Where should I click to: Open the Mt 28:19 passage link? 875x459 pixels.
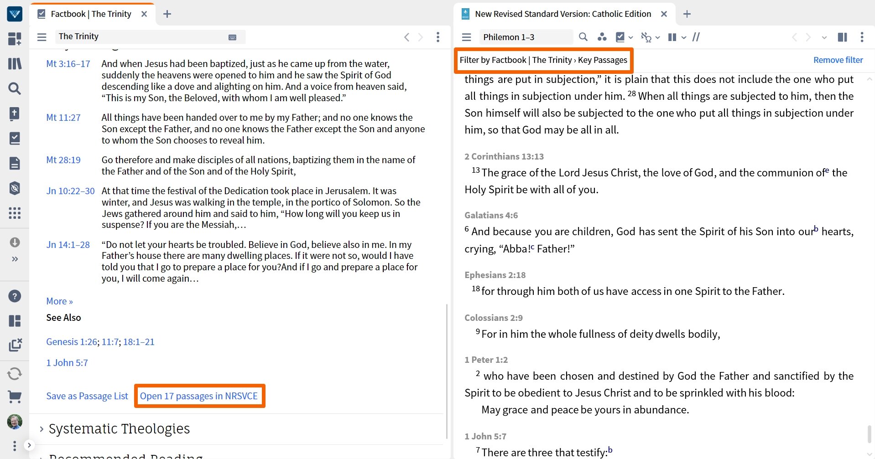pyautogui.click(x=63, y=160)
